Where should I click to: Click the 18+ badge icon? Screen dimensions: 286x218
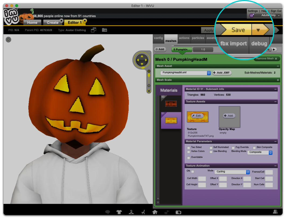coord(252,15)
